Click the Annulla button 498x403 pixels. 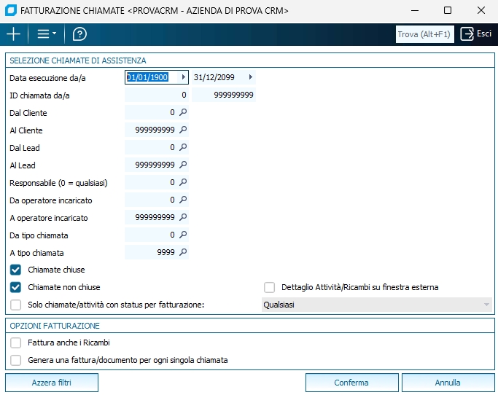(448, 383)
